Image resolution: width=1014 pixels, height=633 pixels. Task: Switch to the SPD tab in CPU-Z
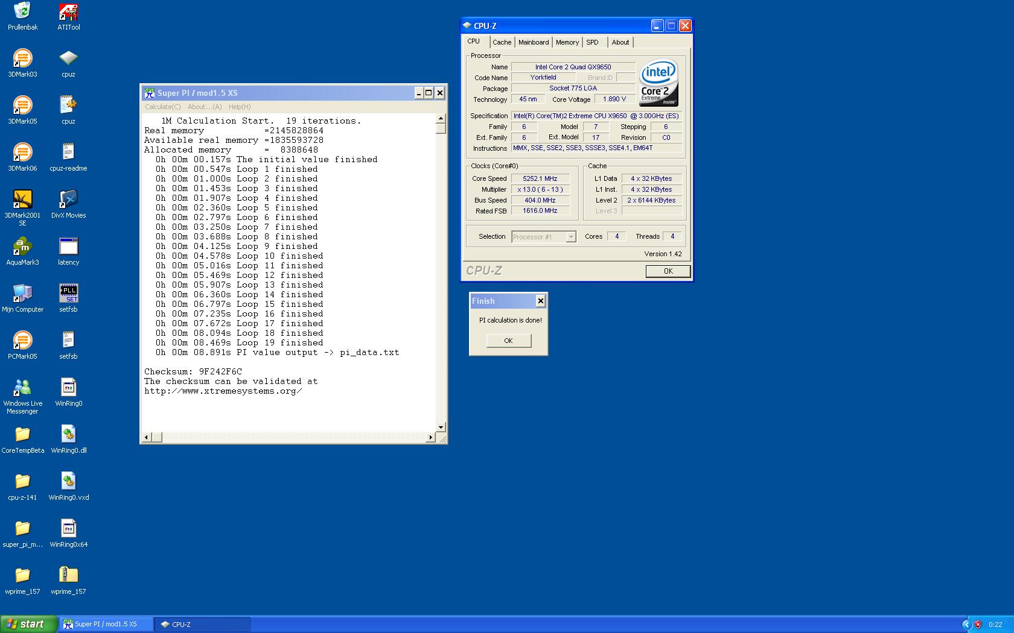593,42
